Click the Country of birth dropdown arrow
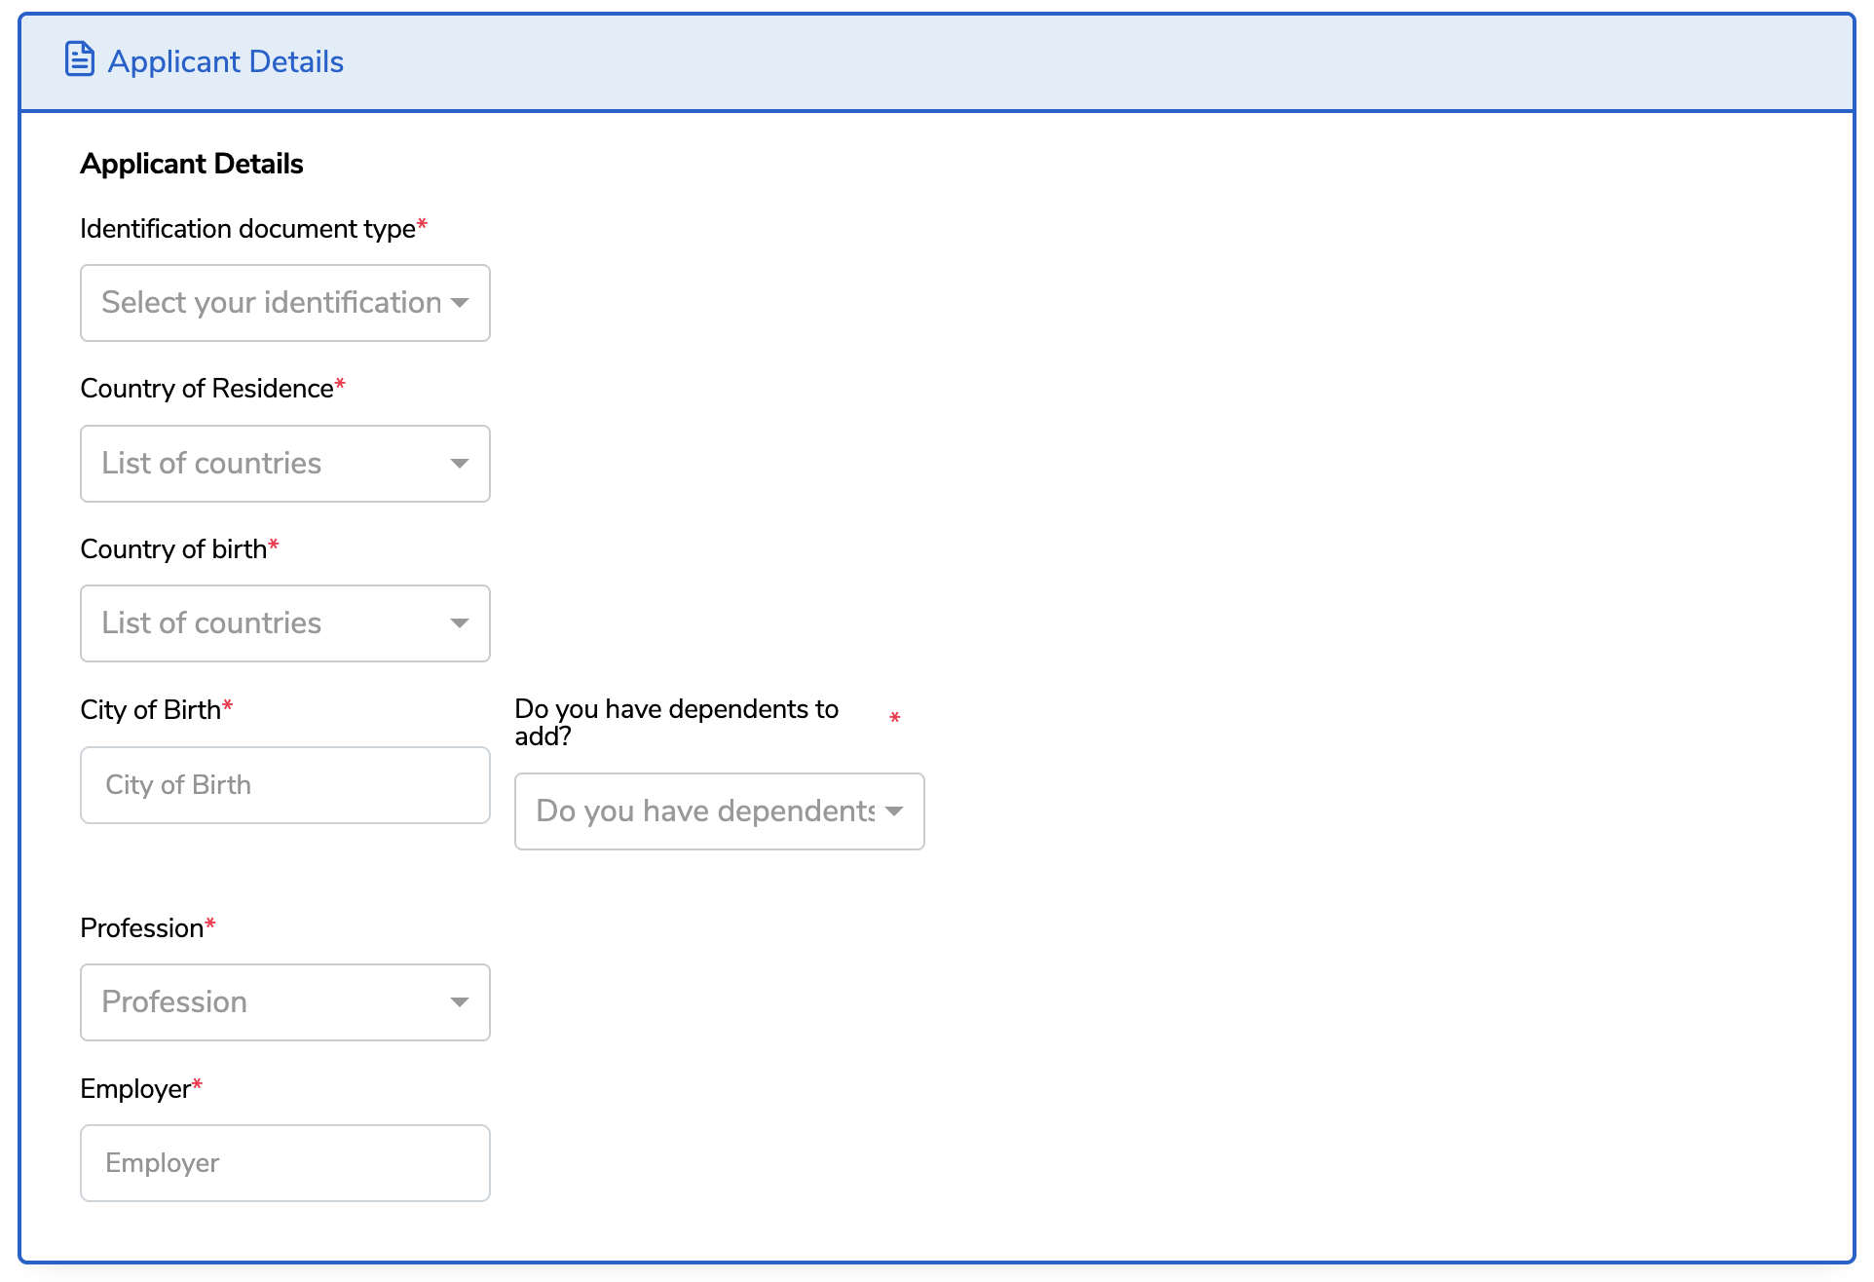Screen dimensions: 1874x1282 (x=460, y=623)
